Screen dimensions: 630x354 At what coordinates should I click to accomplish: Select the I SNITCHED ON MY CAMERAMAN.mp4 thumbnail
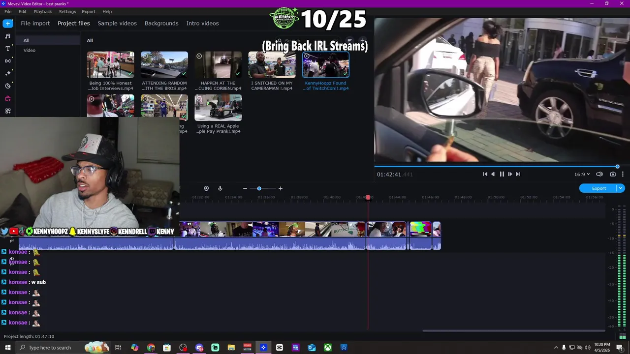coord(272,65)
